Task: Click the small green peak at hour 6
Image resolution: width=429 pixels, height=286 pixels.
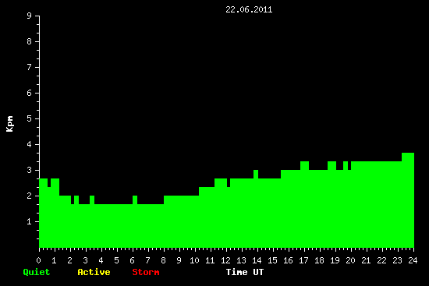Action: 135,199
